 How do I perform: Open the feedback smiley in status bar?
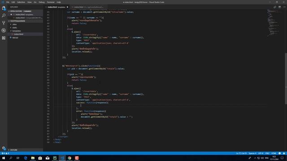279,153
